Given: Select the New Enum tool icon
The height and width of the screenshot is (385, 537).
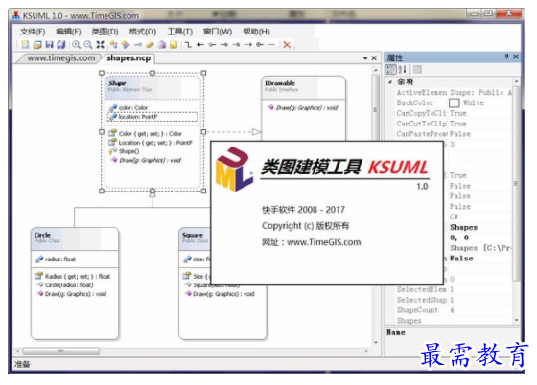Looking at the screenshot, I should click(x=150, y=44).
